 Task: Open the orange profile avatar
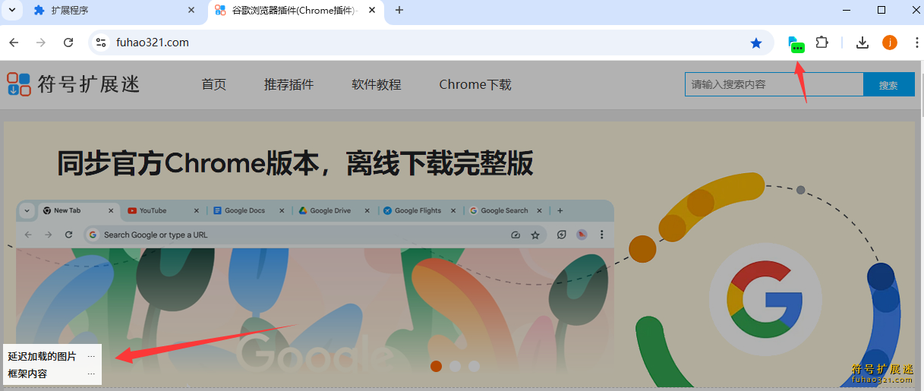point(890,43)
